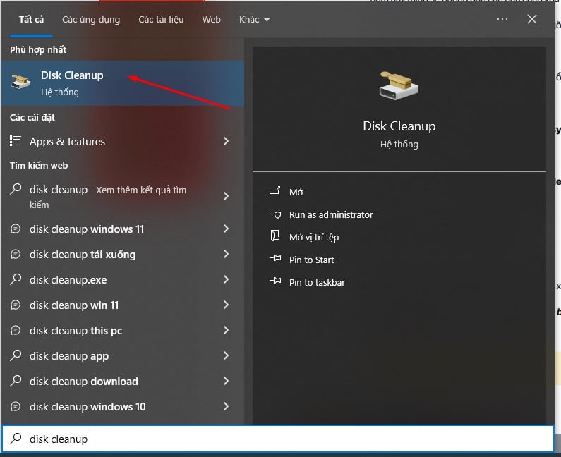Image resolution: width=561 pixels, height=457 pixels.
Task: Click the Apps & features list icon
Action: [x=17, y=142]
